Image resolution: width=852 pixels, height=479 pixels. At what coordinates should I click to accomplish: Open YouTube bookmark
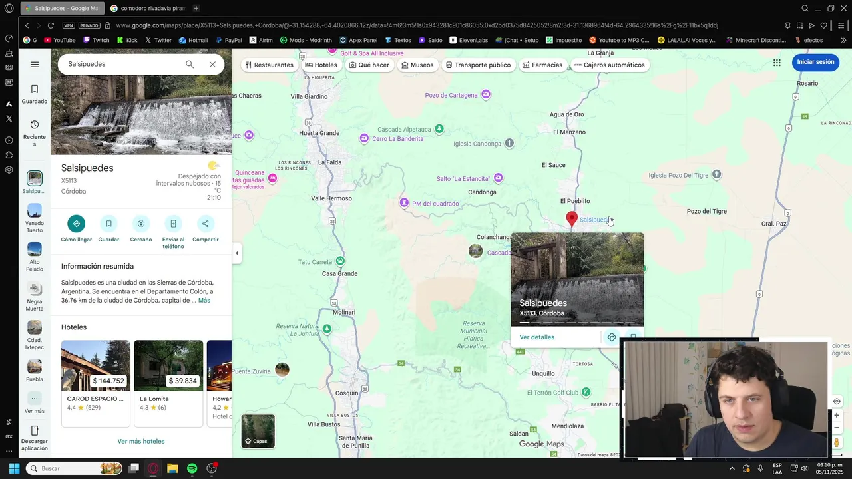tap(59, 40)
